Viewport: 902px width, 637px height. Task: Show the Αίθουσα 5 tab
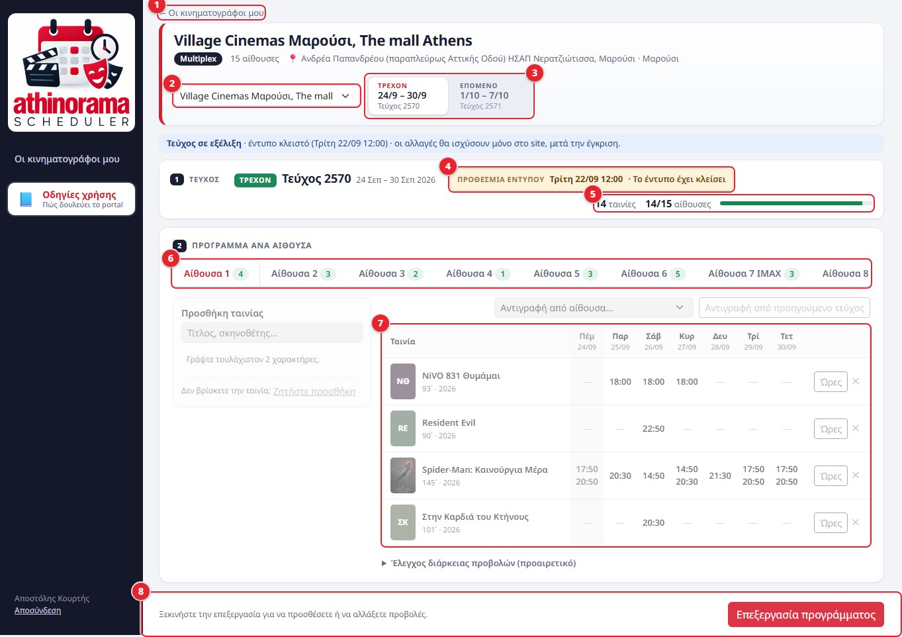565,273
